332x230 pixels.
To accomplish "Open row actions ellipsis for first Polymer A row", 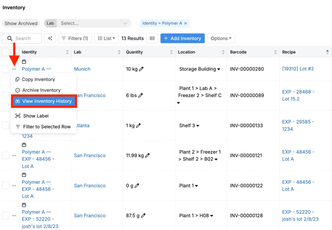I will pos(14,69).
